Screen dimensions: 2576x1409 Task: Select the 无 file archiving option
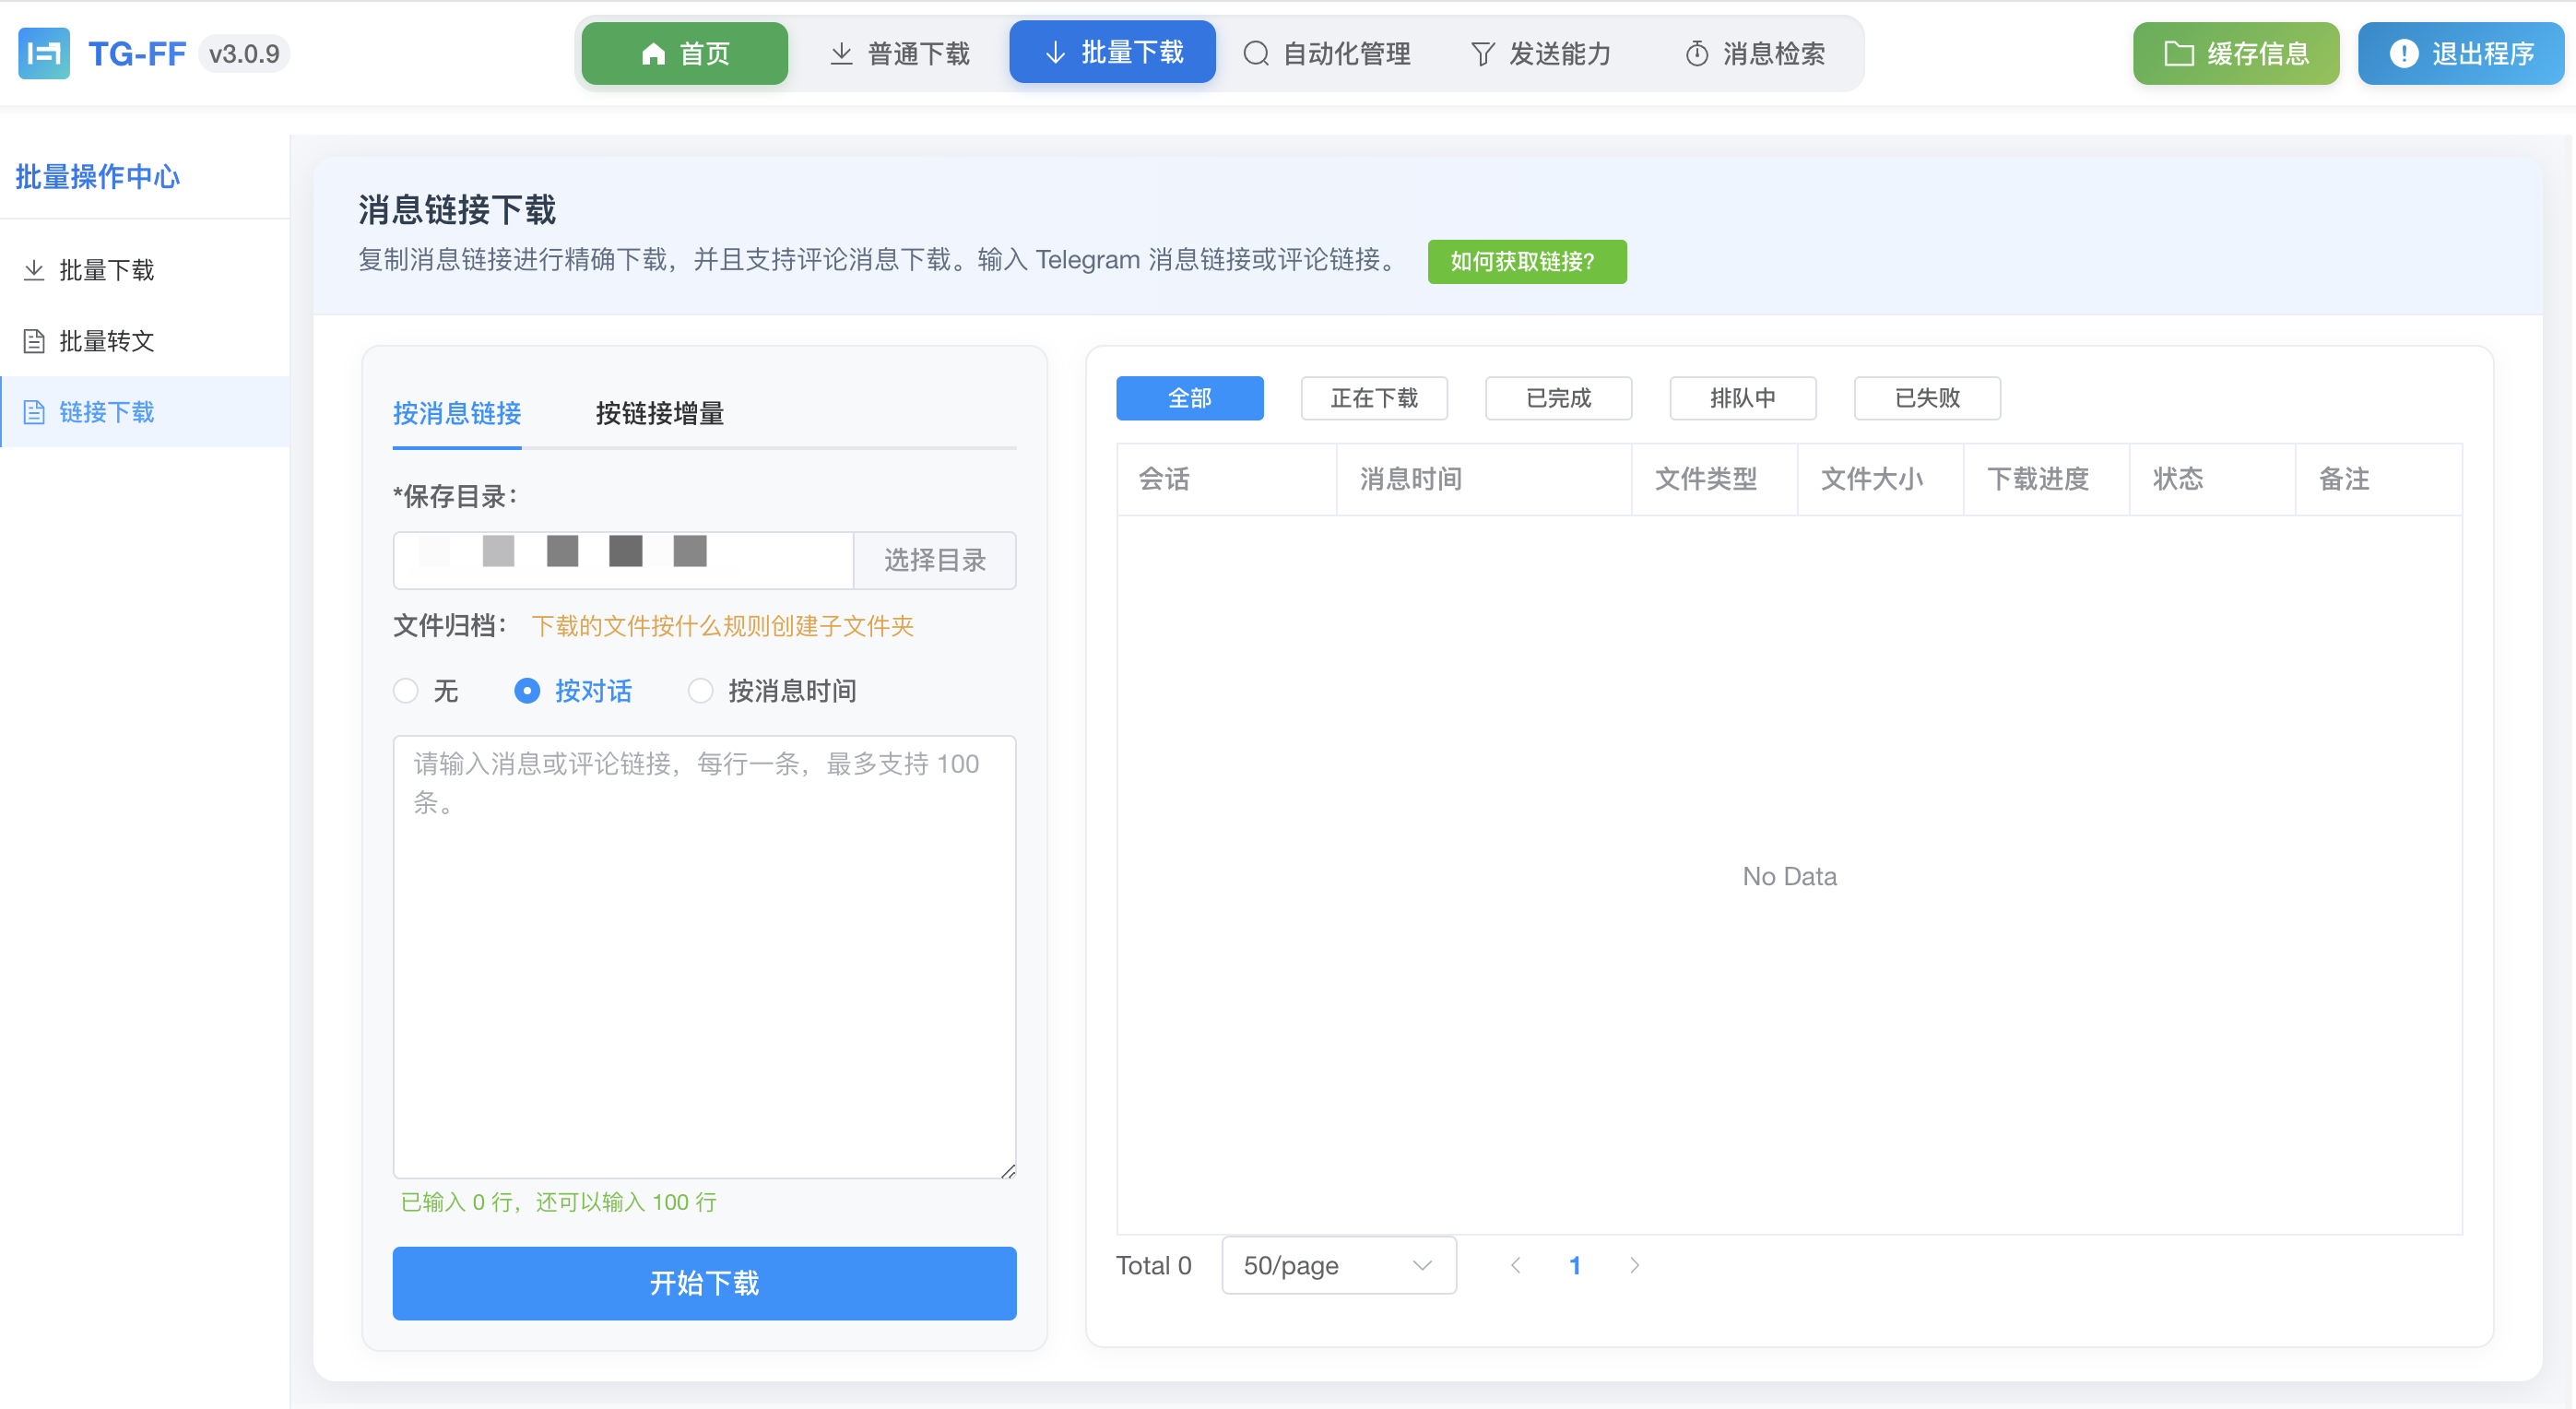point(405,691)
